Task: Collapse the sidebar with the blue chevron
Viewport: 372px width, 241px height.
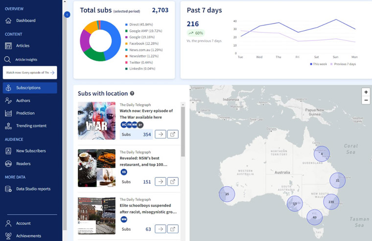Action: pyautogui.click(x=67, y=15)
